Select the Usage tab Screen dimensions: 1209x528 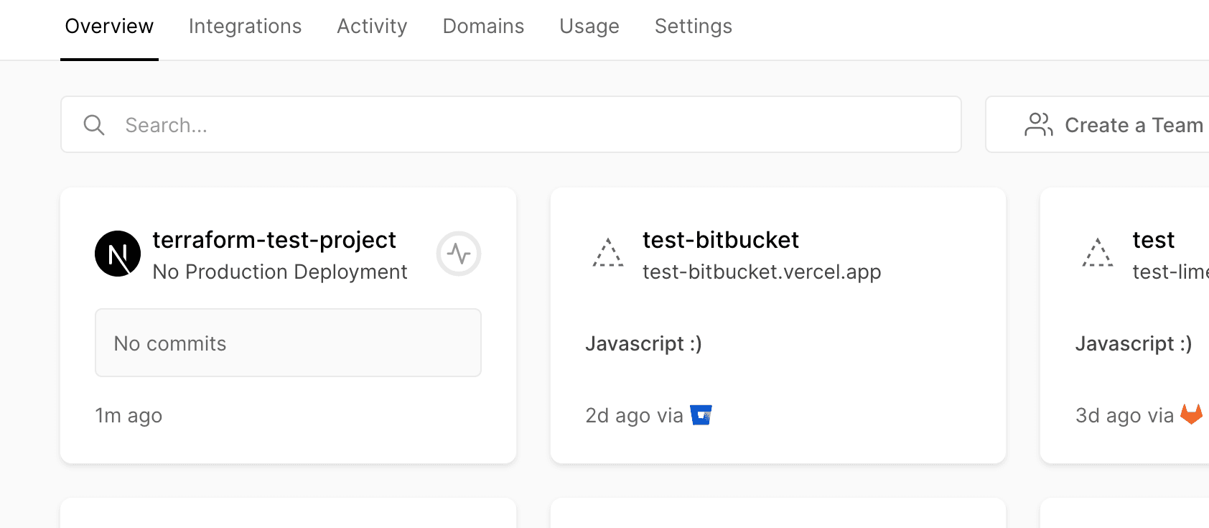tap(589, 27)
